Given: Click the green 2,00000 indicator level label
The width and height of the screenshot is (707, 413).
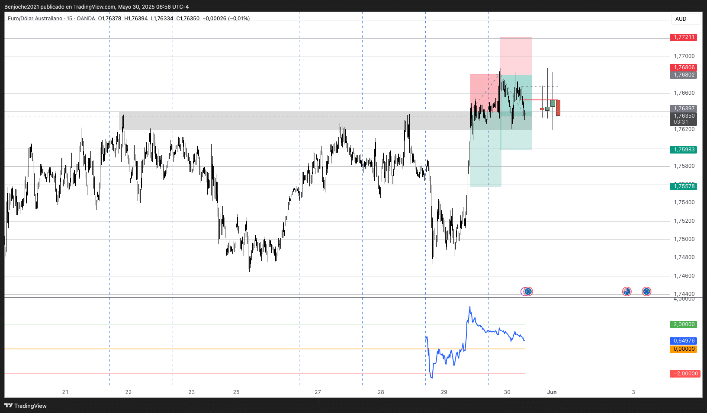Looking at the screenshot, I should [684, 324].
